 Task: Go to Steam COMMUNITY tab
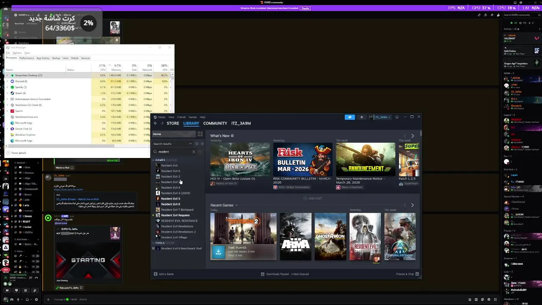point(215,123)
